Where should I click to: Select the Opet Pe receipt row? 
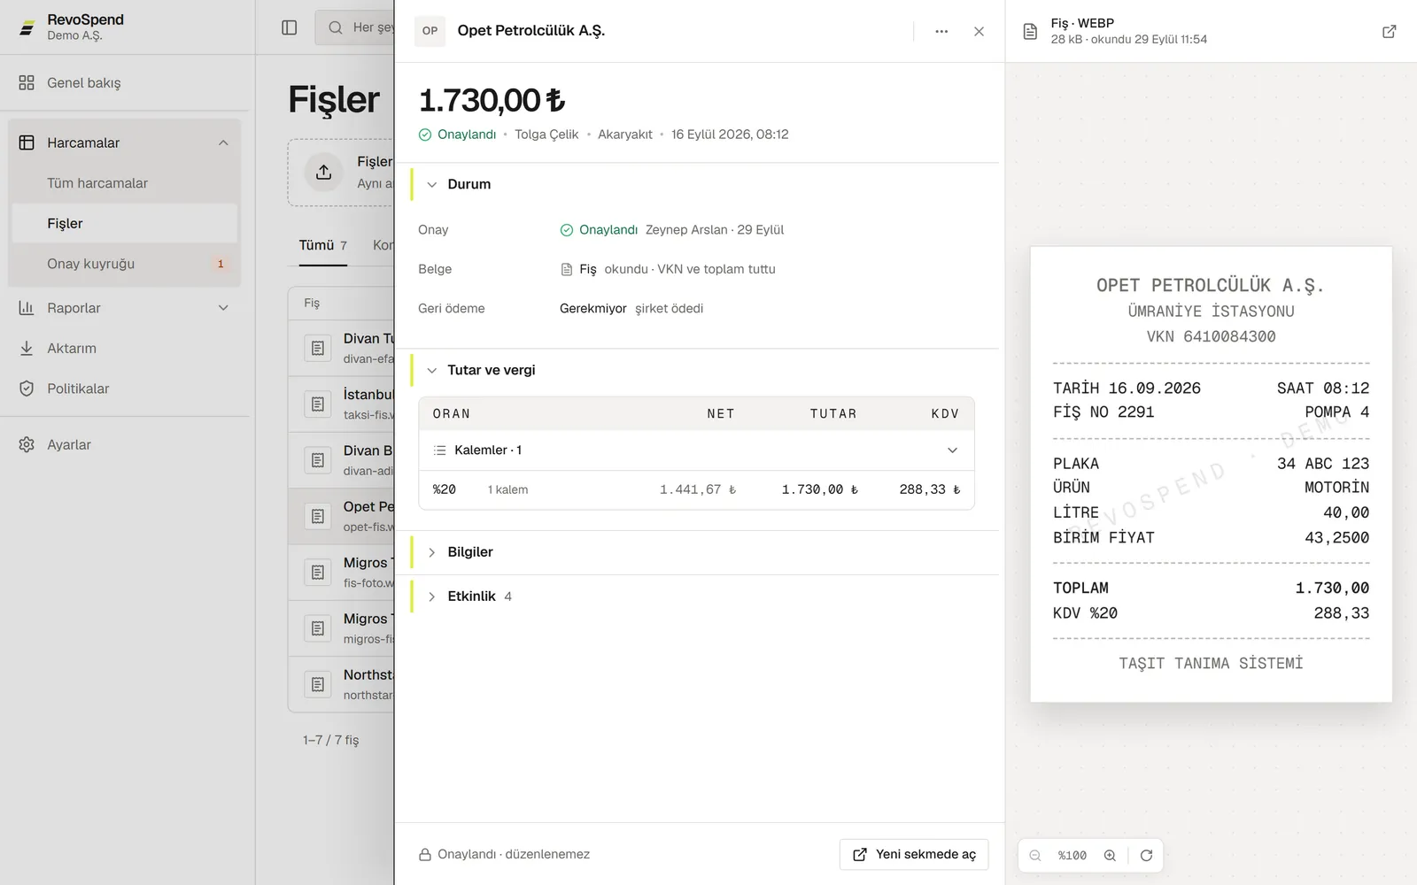[342, 516]
